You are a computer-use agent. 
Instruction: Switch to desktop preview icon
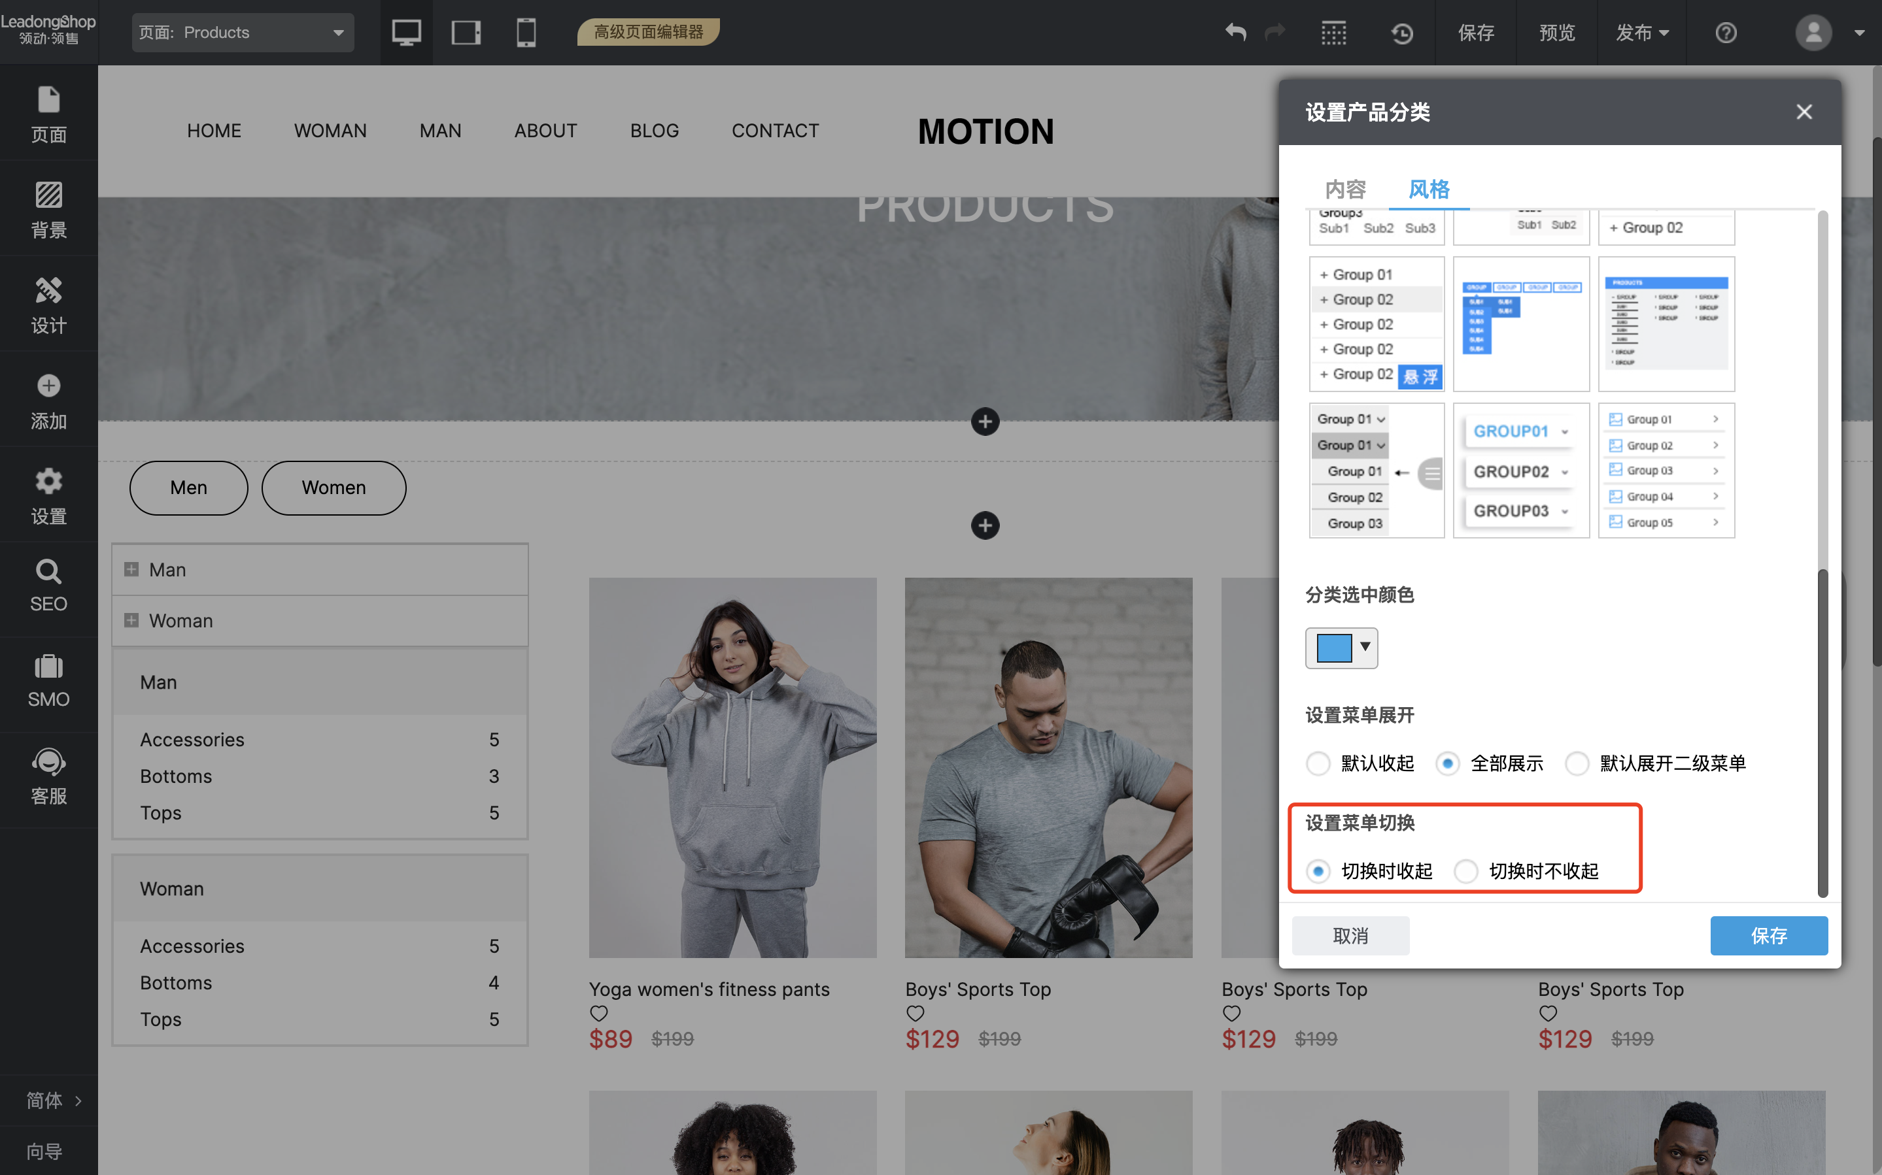(406, 33)
